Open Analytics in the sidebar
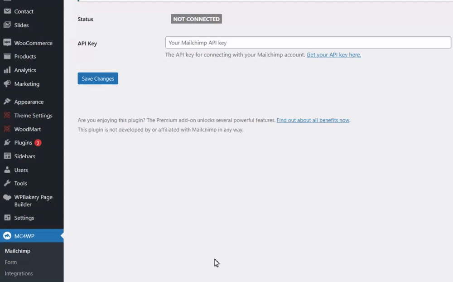453x282 pixels. [25, 70]
